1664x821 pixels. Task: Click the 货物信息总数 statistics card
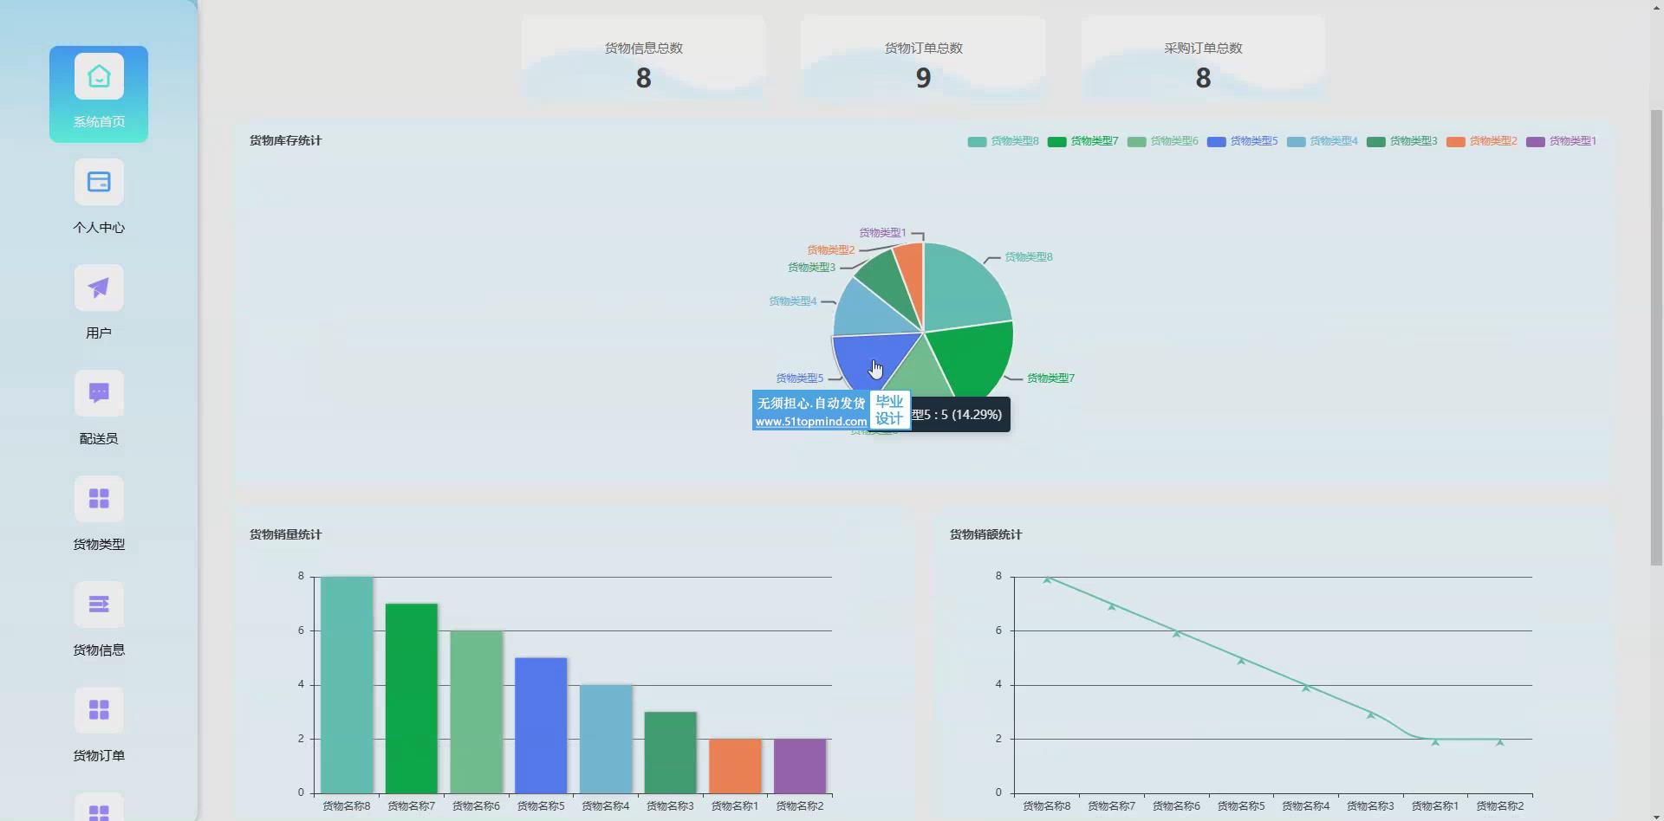pos(643,59)
